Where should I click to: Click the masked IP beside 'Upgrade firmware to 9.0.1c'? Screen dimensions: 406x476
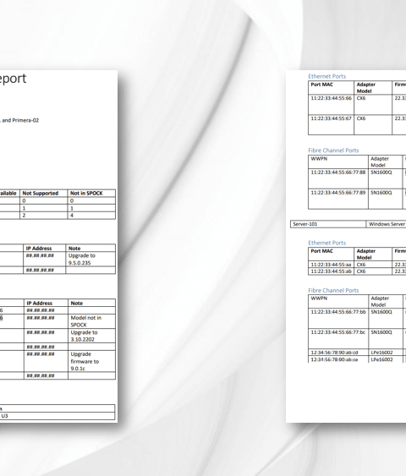point(41,354)
